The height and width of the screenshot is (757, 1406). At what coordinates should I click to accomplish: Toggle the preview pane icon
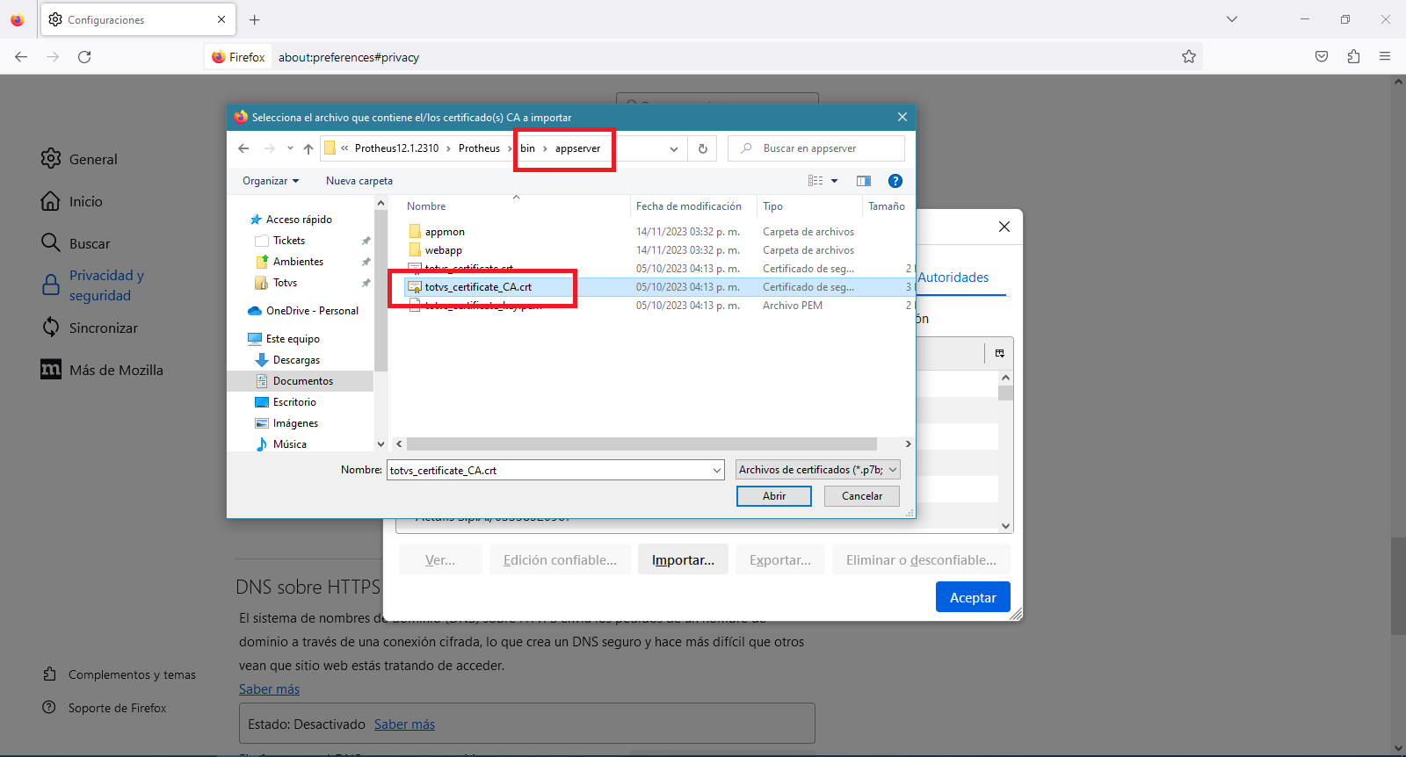tap(864, 181)
